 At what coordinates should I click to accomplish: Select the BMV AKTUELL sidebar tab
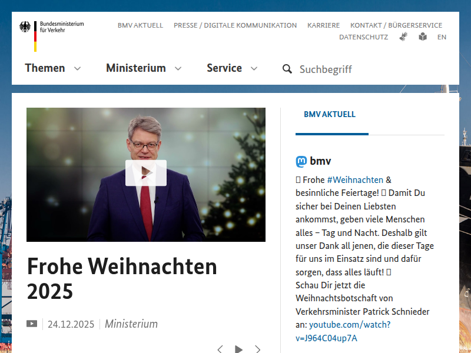[330, 114]
